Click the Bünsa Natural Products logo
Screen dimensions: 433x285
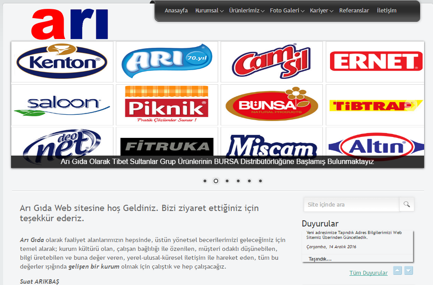(x=271, y=105)
